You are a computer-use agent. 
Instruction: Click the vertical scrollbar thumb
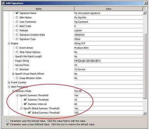pos(145,66)
